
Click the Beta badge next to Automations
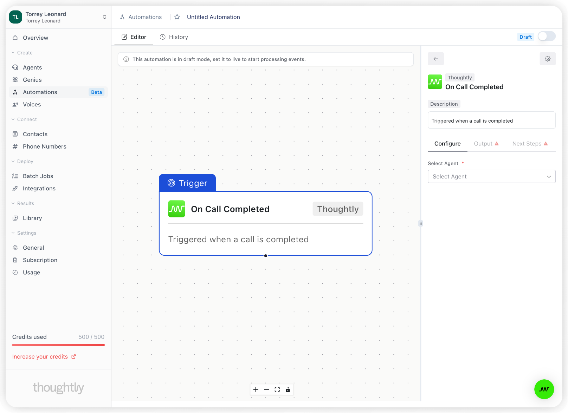(96, 92)
